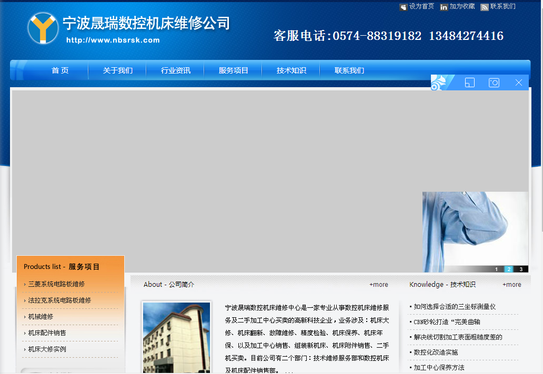Switch to the 服务项目 tab
The width and height of the screenshot is (543, 374).
pos(233,69)
